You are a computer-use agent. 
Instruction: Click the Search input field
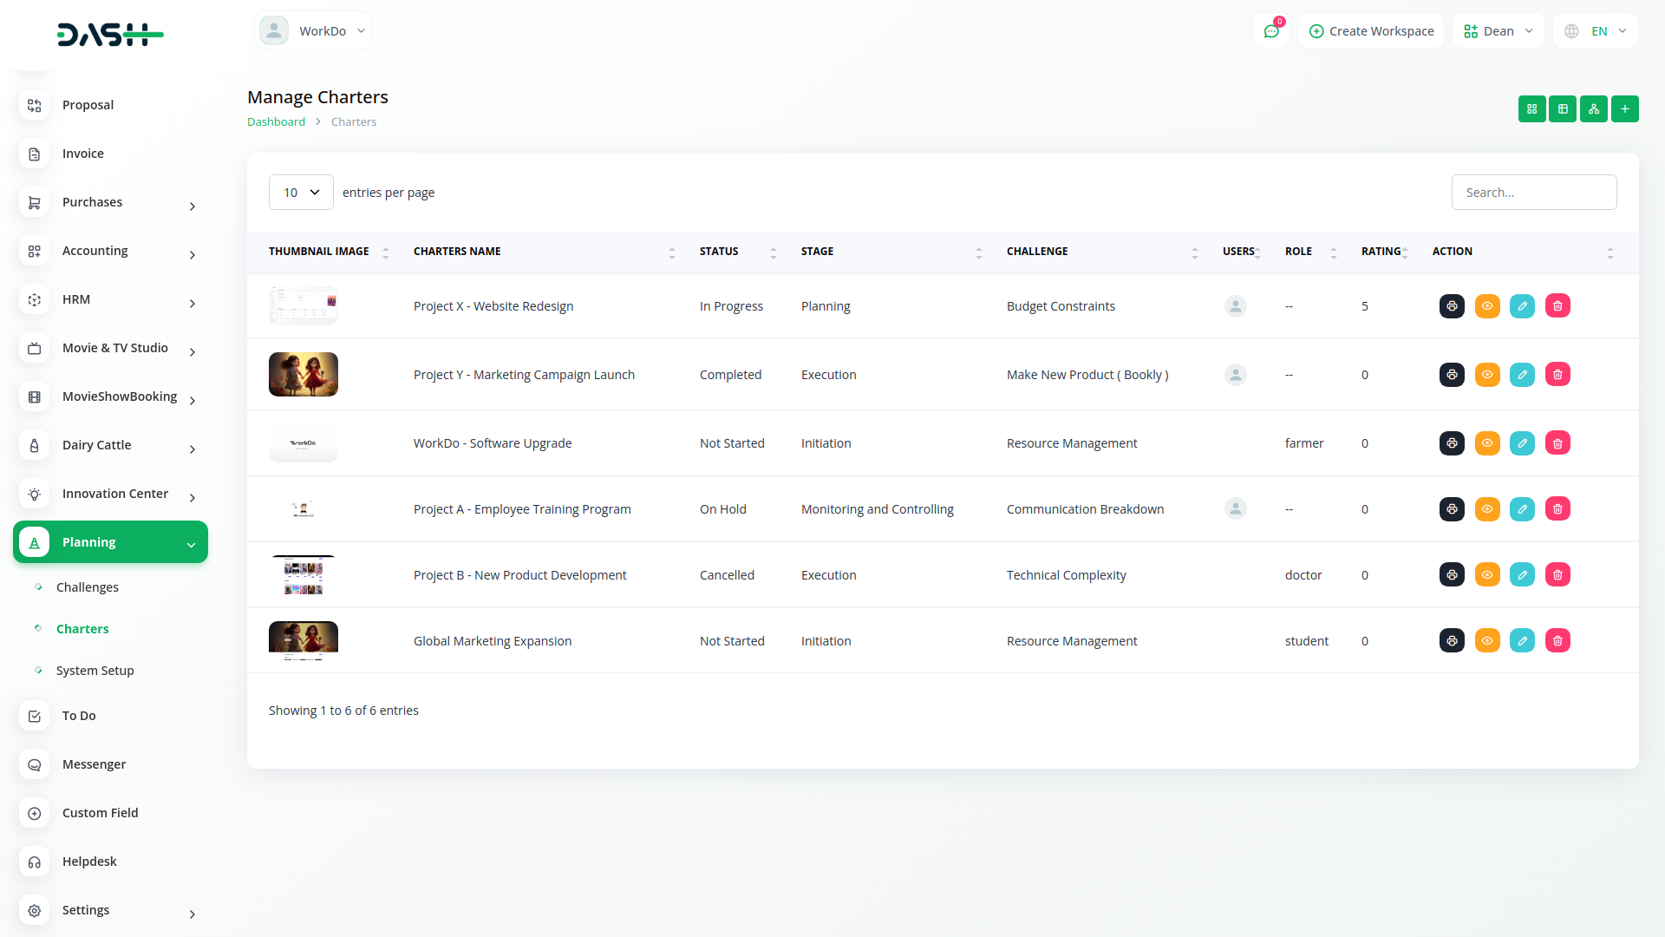coord(1533,193)
